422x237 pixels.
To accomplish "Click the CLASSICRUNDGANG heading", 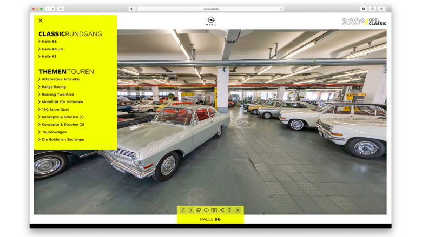I will (x=70, y=34).
